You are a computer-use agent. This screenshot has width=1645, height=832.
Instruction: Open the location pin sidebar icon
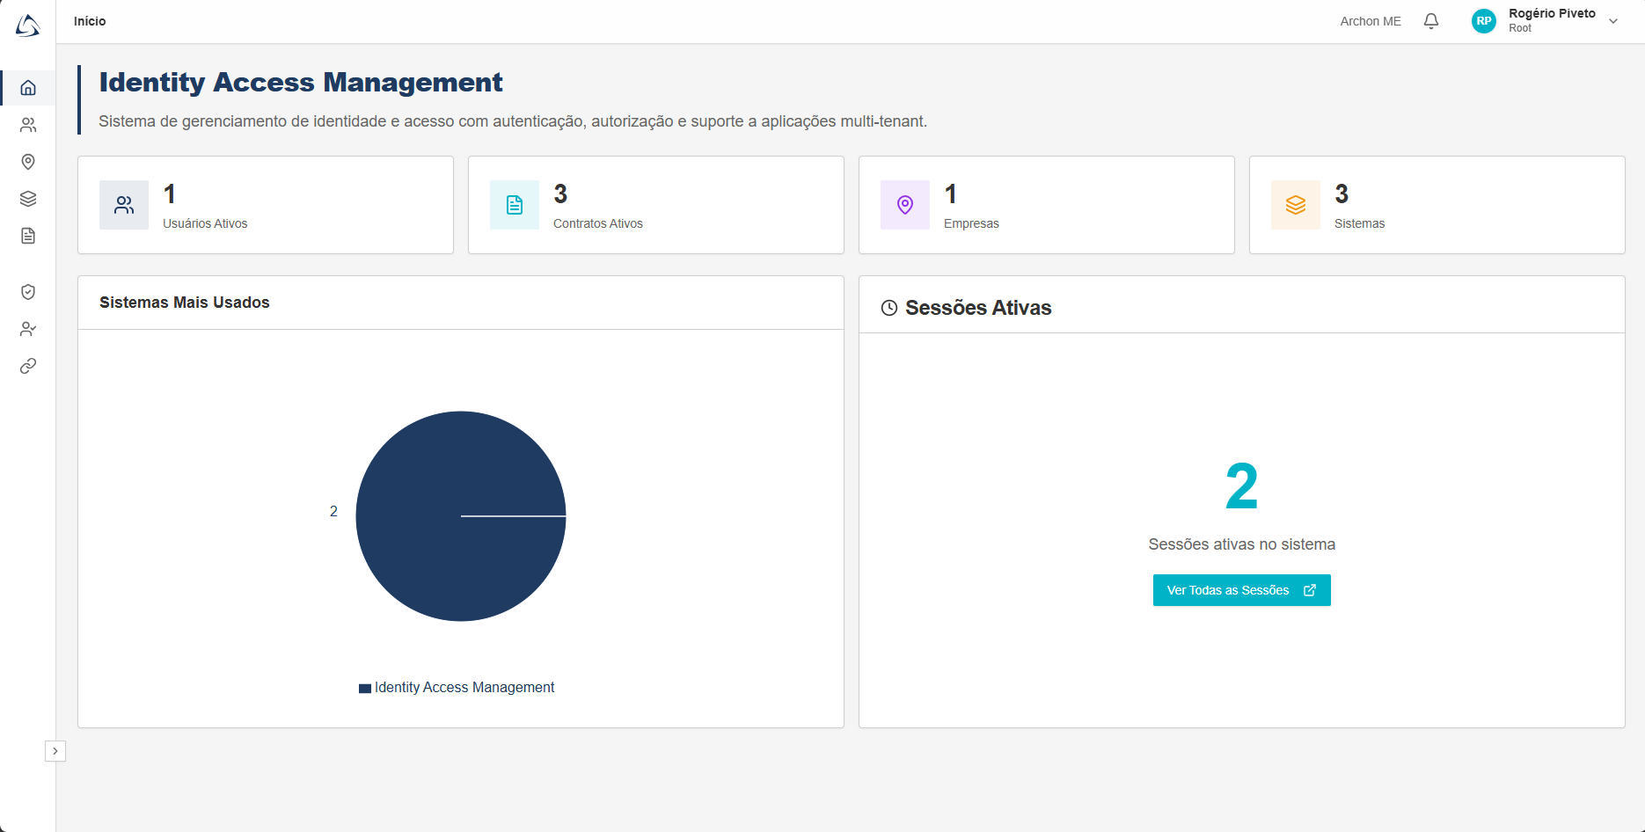pos(28,162)
